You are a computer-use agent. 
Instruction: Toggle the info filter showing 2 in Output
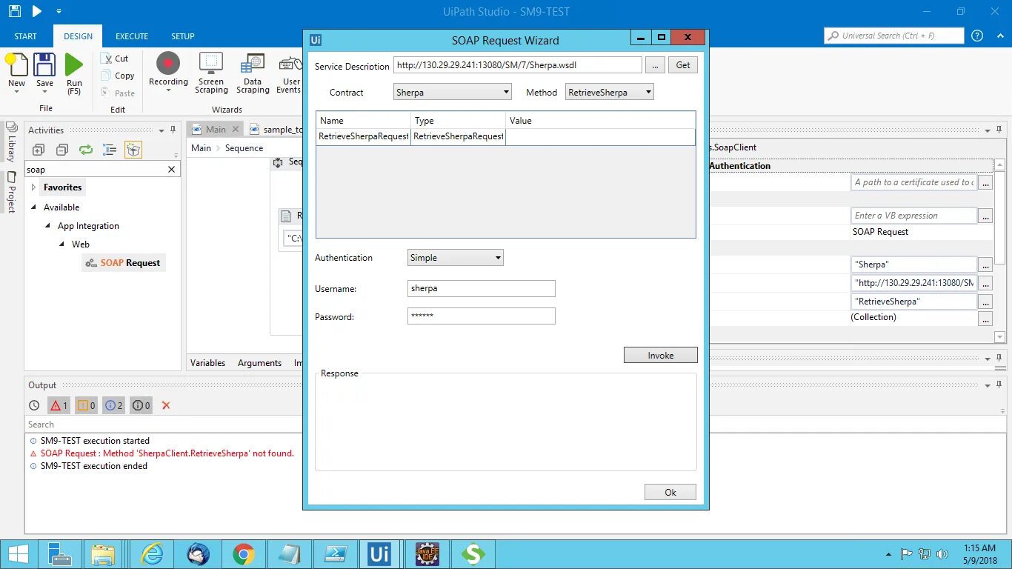[x=114, y=405]
